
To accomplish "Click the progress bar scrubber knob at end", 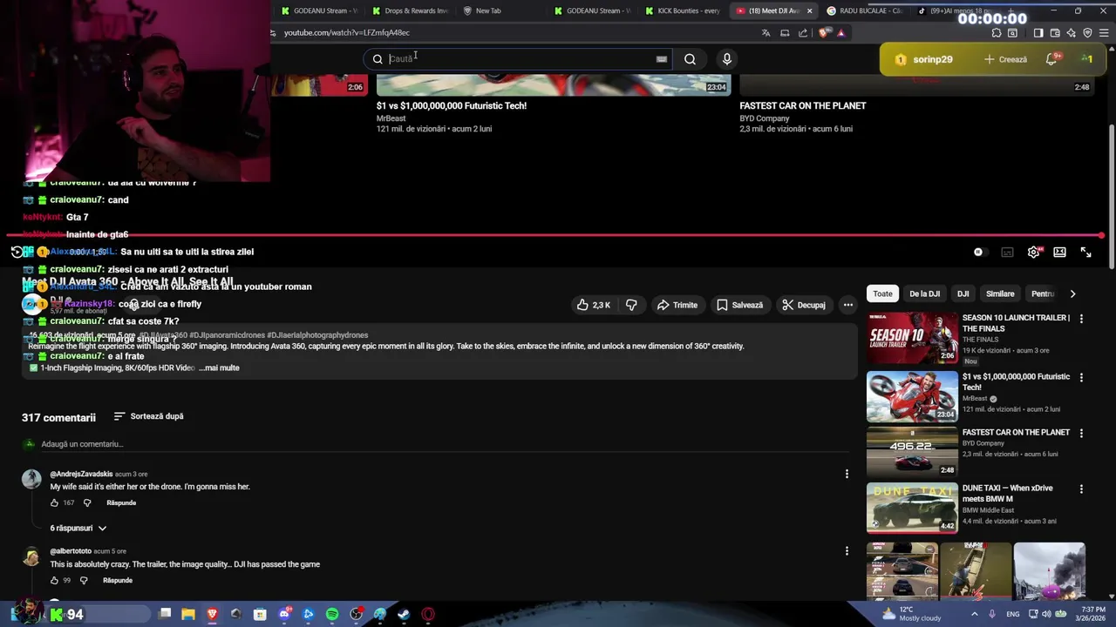I will coord(1102,236).
